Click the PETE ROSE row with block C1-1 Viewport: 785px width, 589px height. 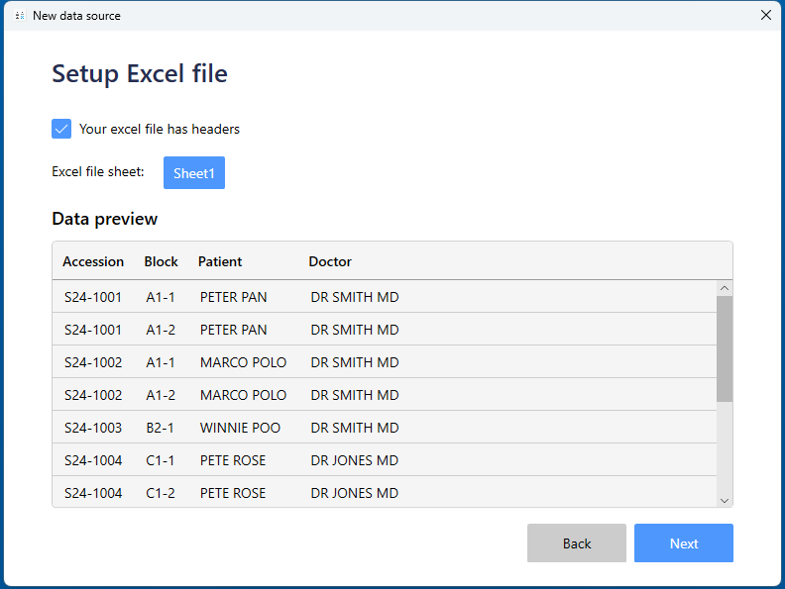click(233, 460)
